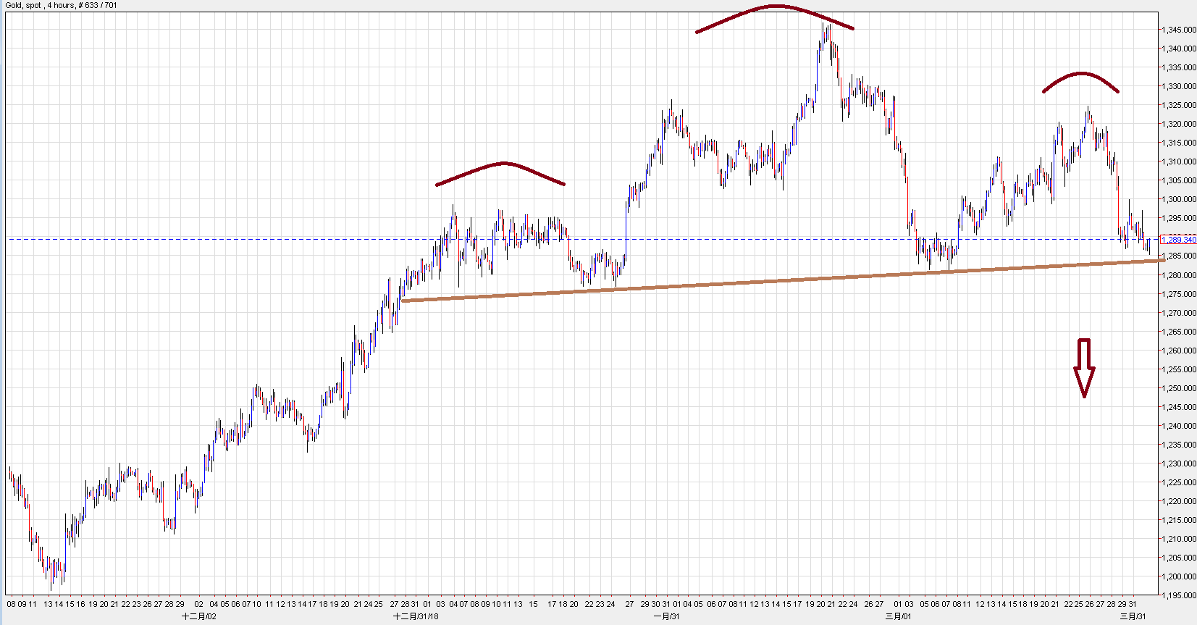The height and width of the screenshot is (625, 1197).
Task: Select the 三月/01 date marker
Action: 898,616
